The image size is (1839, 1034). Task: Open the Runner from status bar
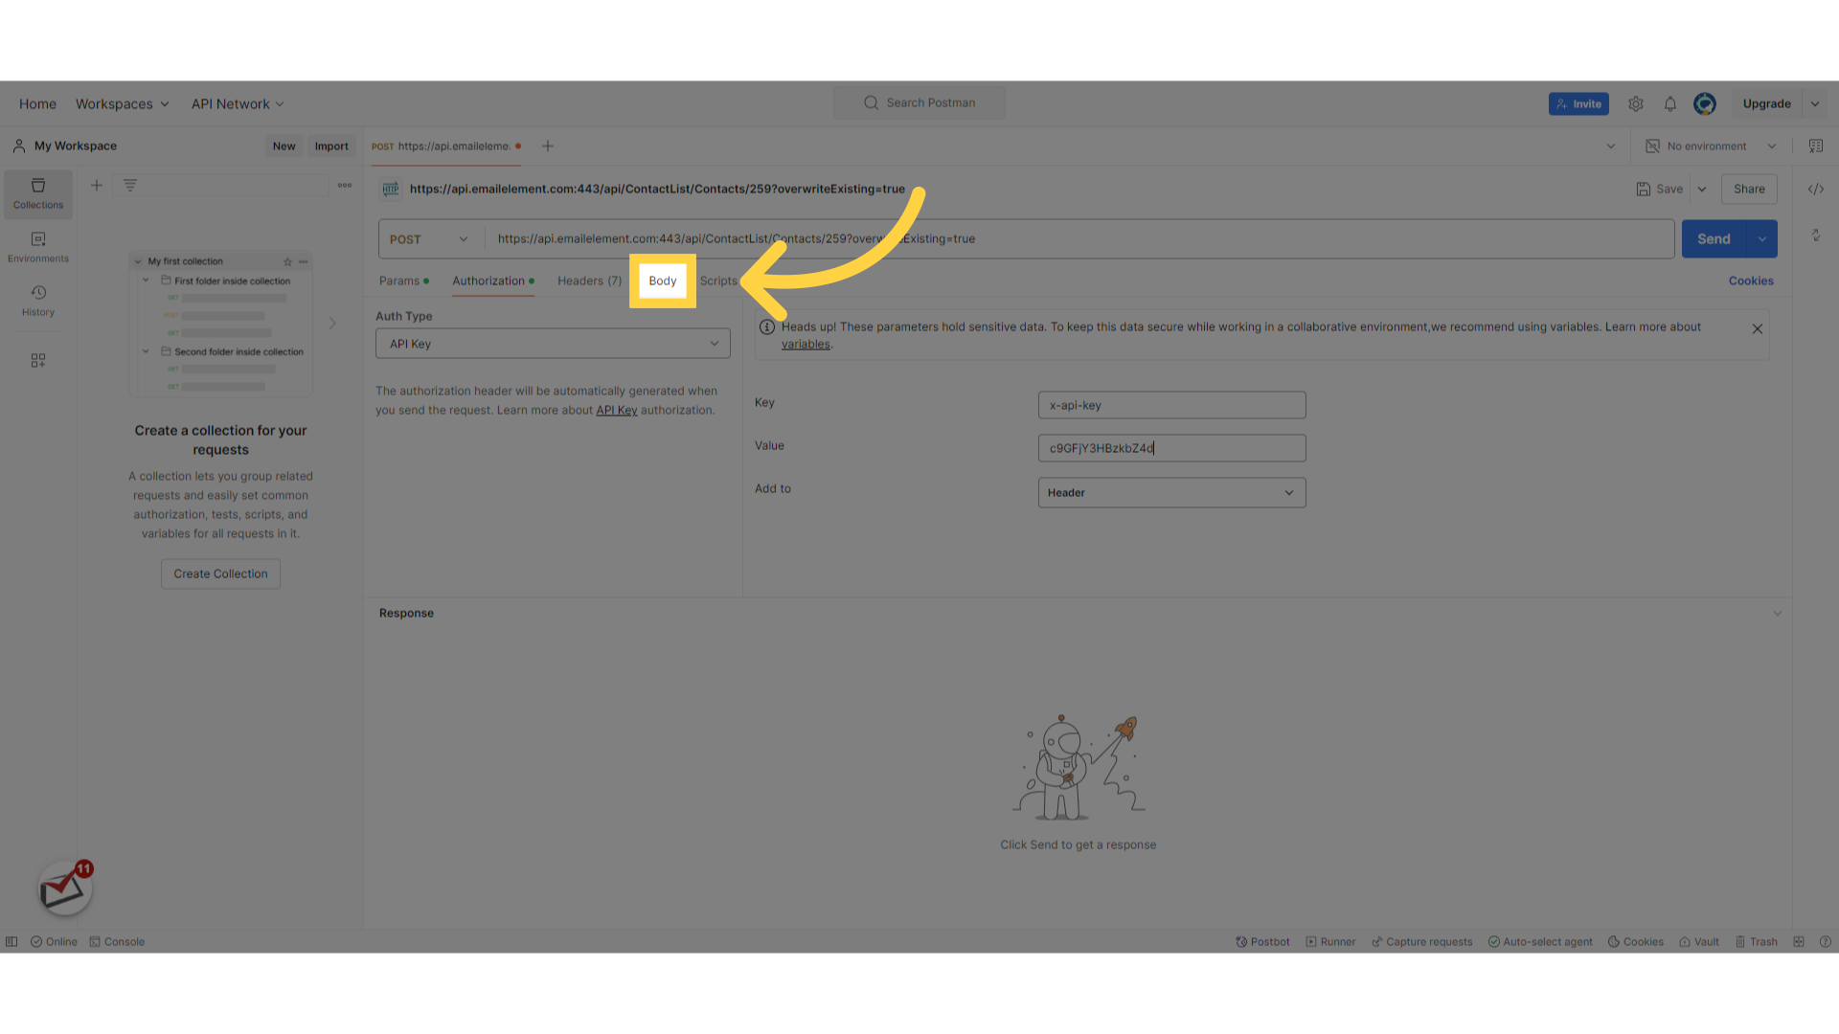coord(1331,942)
